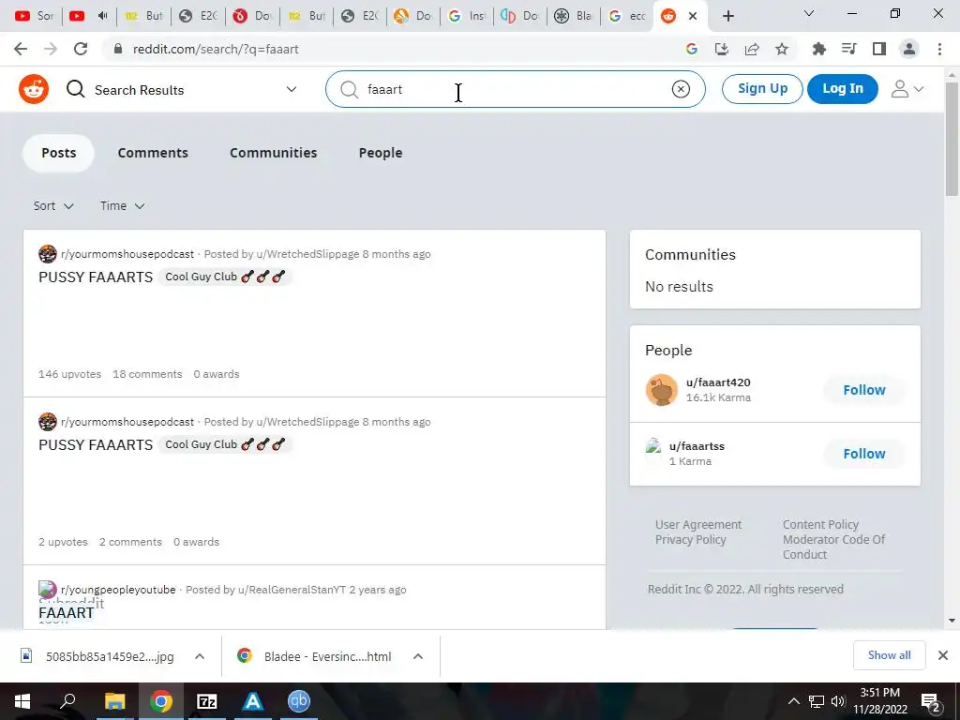Open Windows taskbar search
This screenshot has width=960, height=720.
pos(67,701)
